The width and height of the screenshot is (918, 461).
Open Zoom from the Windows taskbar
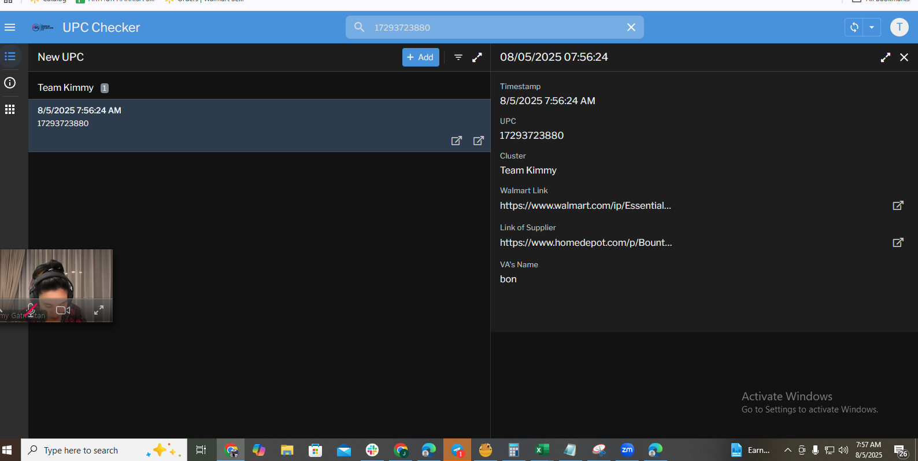[x=627, y=450]
